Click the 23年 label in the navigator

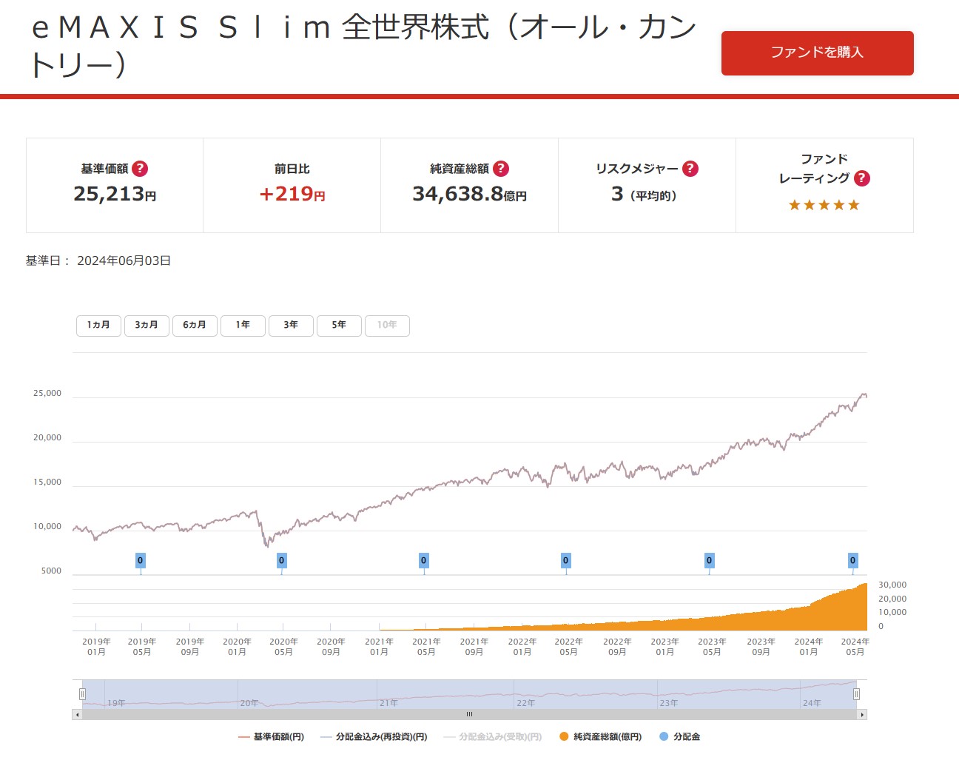click(669, 703)
